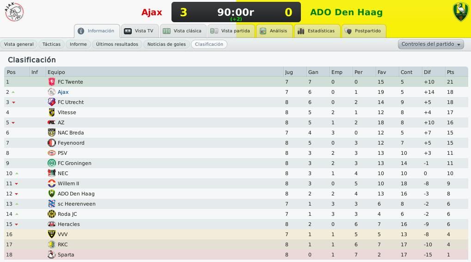
Task: Click the FC Twente badge in the table
Action: tap(52, 82)
